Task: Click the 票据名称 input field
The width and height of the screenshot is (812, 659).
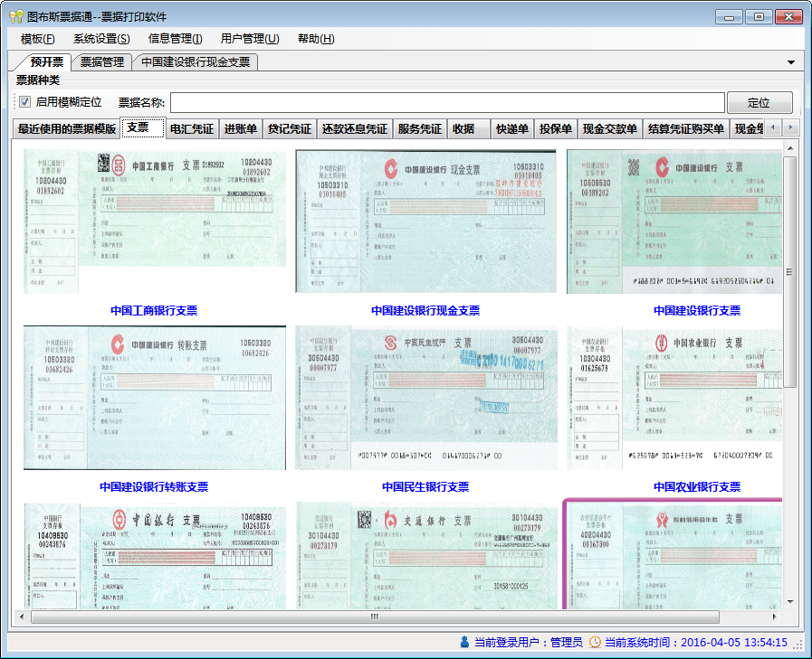Action: pos(447,102)
